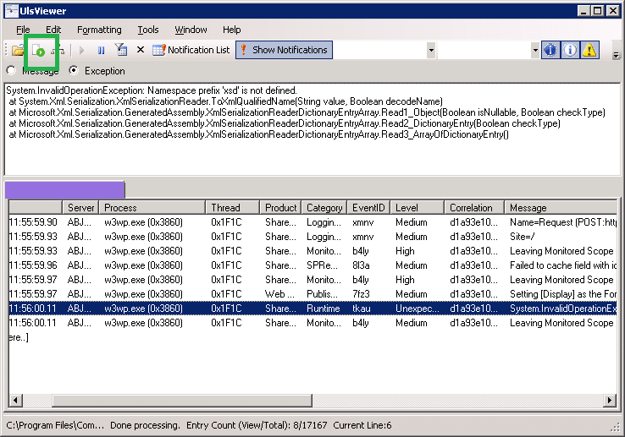Screen dimensions: 625x437
Task: Sort by Server column header
Action: tap(80, 208)
